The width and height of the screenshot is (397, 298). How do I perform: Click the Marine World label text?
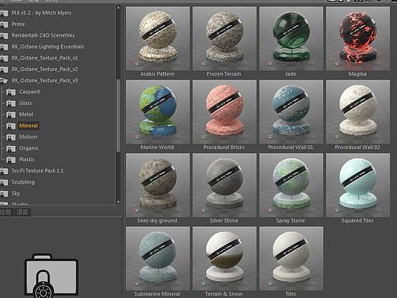pyautogui.click(x=157, y=147)
